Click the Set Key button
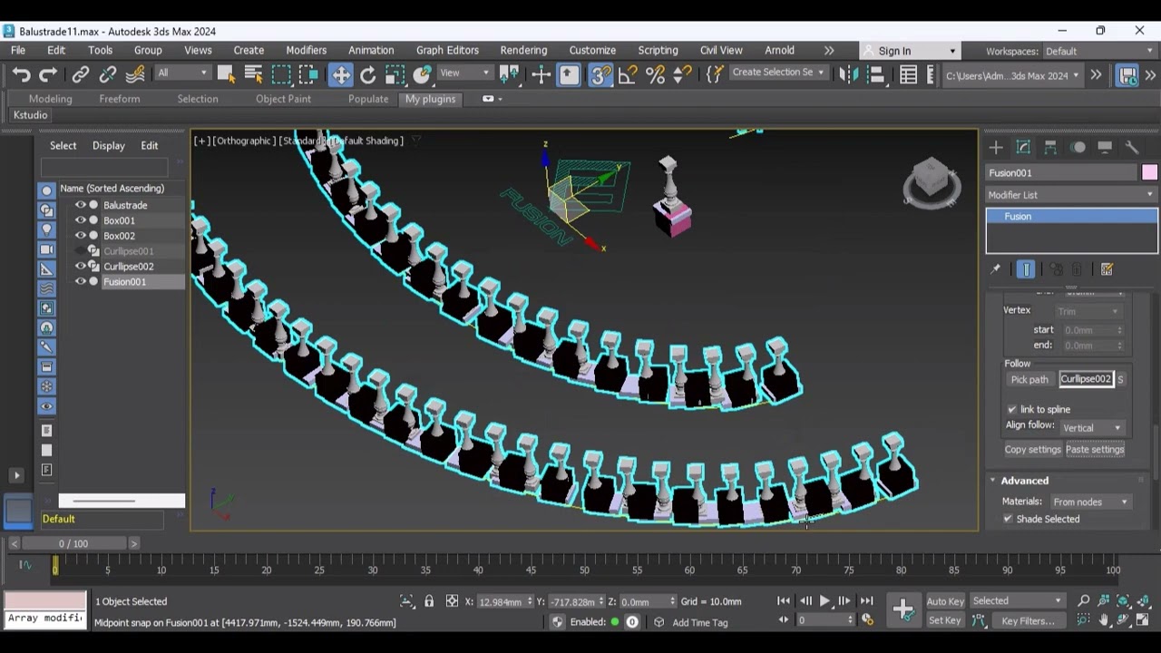This screenshot has width=1161, height=653. (944, 620)
